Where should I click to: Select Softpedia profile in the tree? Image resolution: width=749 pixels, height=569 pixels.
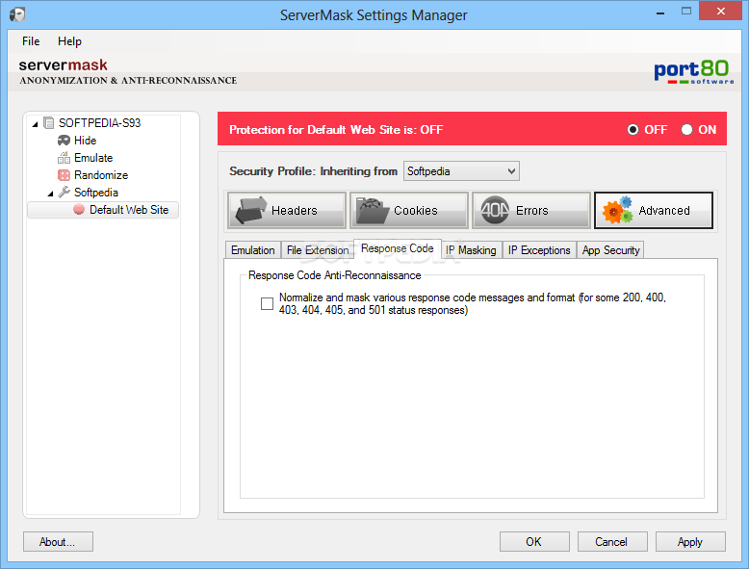pos(96,193)
